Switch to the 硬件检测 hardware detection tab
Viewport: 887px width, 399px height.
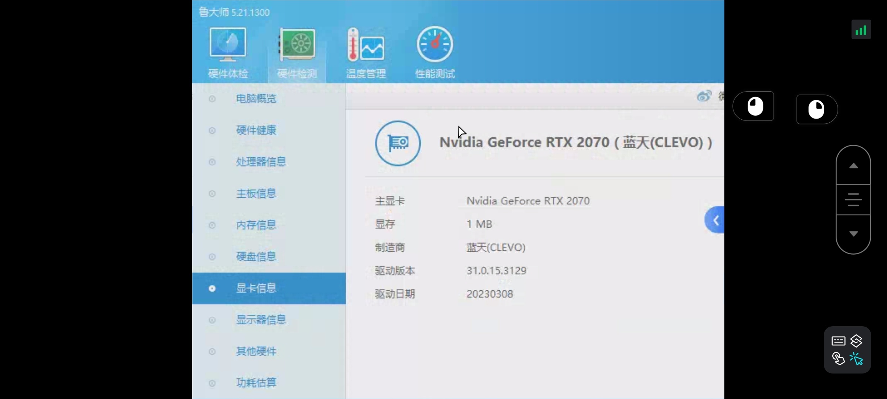297,54
